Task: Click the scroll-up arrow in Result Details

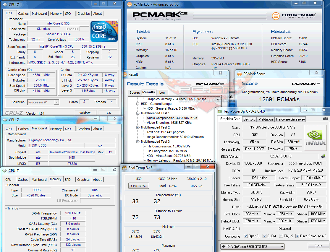Action: click(x=218, y=99)
